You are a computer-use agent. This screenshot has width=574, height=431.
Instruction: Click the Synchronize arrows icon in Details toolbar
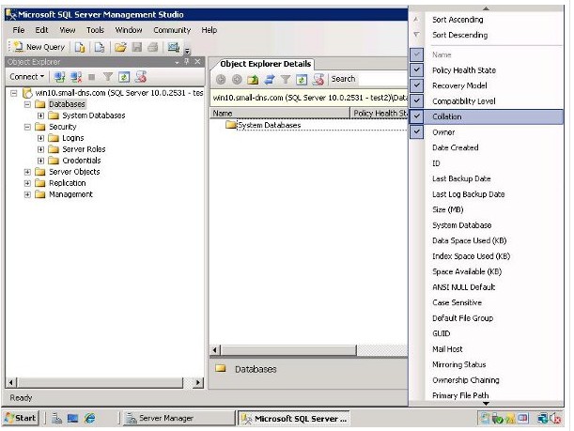(270, 79)
